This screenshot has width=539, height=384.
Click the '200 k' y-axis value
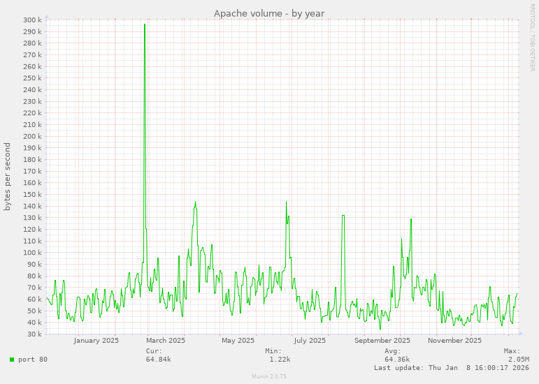pos(33,136)
